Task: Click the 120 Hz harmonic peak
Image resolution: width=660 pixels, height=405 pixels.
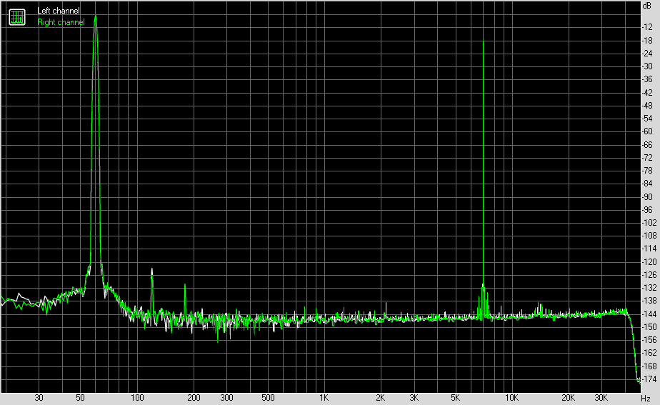Action: point(152,269)
